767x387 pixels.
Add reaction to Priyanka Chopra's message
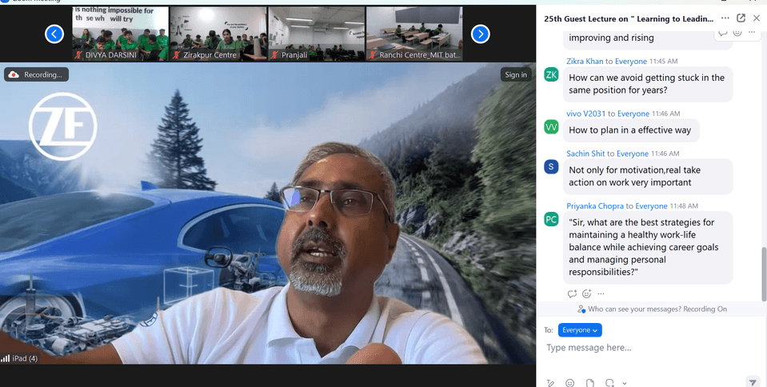point(586,293)
